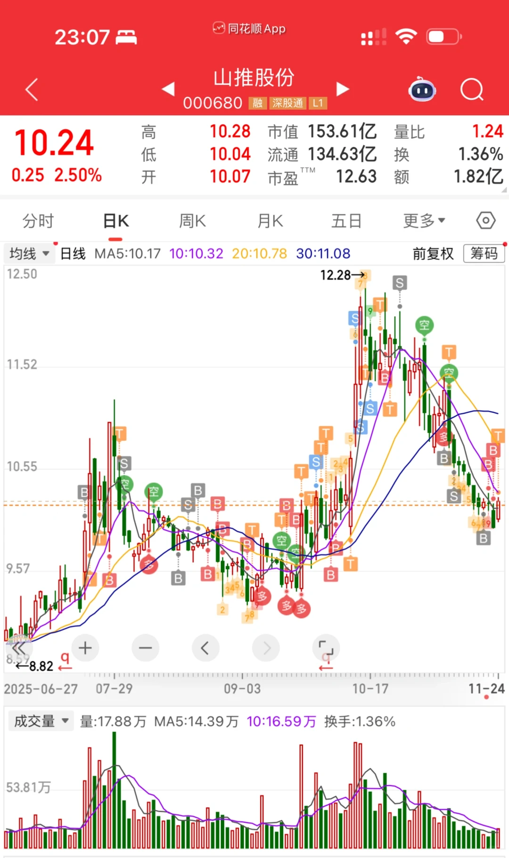Tap the tallest green volume bar in July

(114, 790)
